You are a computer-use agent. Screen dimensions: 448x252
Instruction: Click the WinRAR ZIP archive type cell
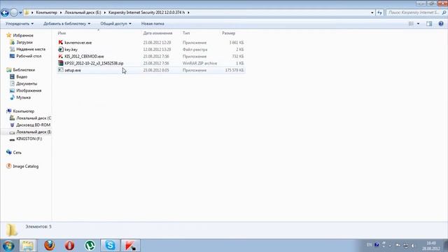pyautogui.click(x=199, y=63)
